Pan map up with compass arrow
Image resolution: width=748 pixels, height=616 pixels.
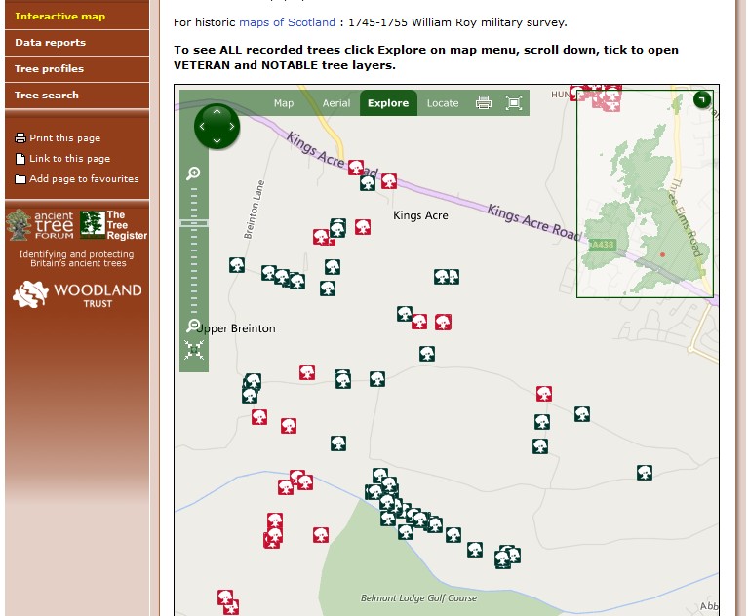217,111
